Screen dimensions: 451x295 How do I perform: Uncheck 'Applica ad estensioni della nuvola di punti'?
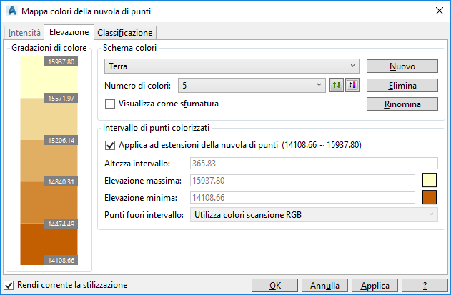pyautogui.click(x=110, y=145)
